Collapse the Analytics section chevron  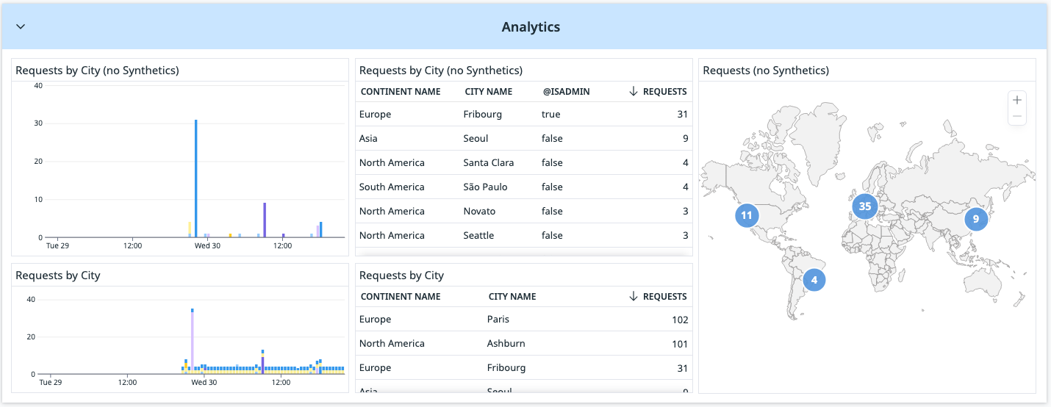point(21,27)
